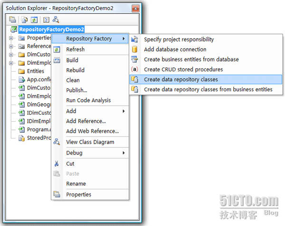Select the RepositoryFactoryDemo2 project node
This screenshot has width=285, height=226.
[x=52, y=29]
